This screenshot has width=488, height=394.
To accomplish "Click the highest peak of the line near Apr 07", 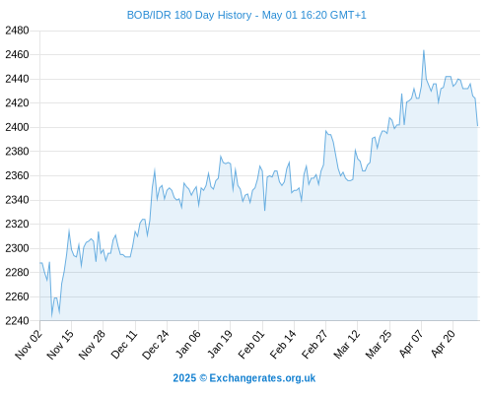I will 424,50.
